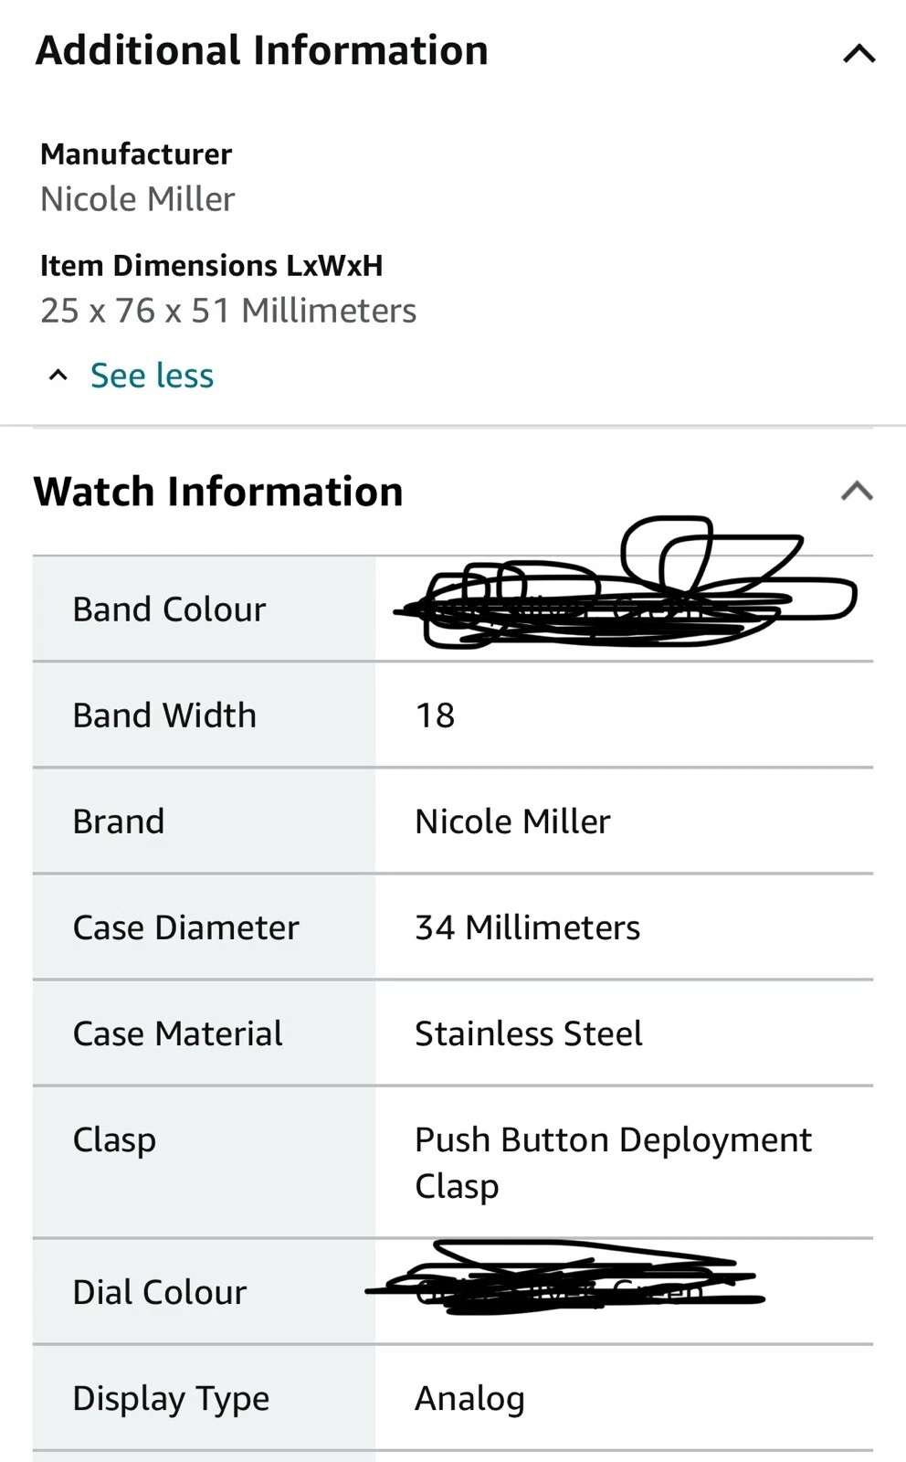This screenshot has width=906, height=1462.
Task: Select the Push Button Deployment Clasp text
Action: pyautogui.click(x=612, y=1162)
